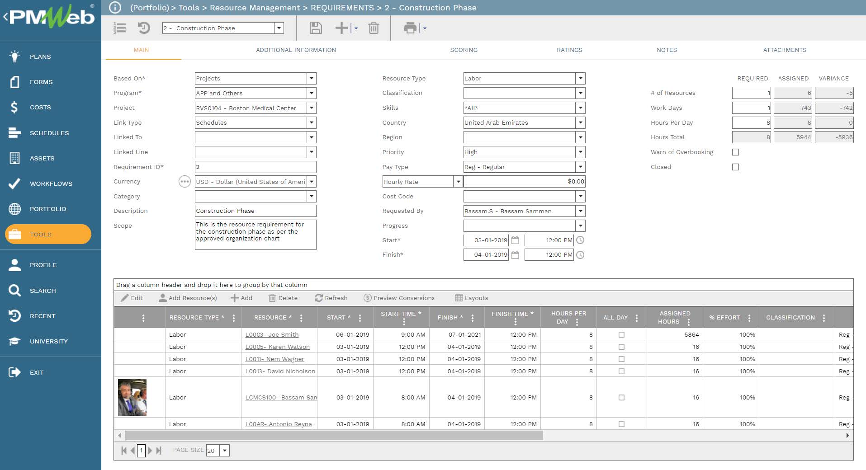Expand the Project dropdown

coord(311,108)
